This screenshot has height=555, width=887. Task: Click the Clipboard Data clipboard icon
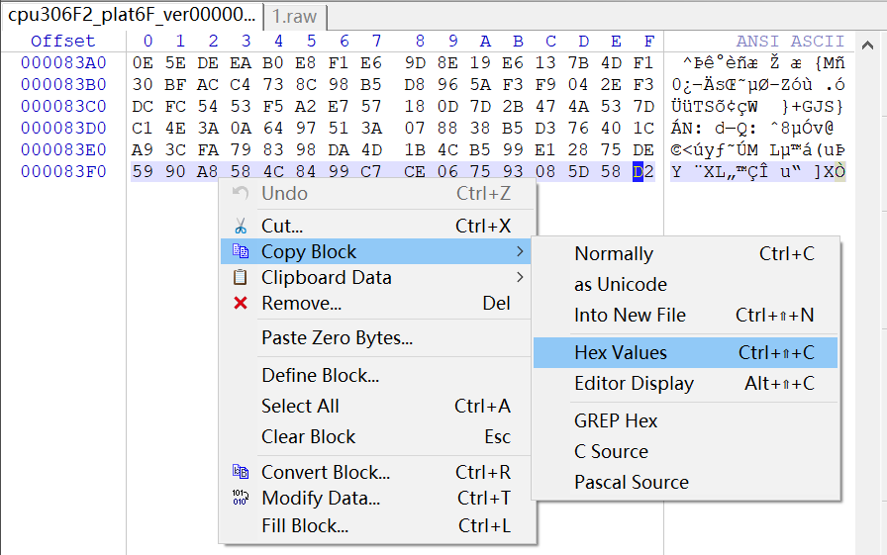pyautogui.click(x=241, y=277)
